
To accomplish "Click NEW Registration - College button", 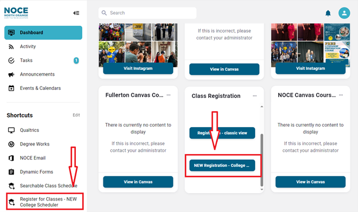I will (x=222, y=166).
